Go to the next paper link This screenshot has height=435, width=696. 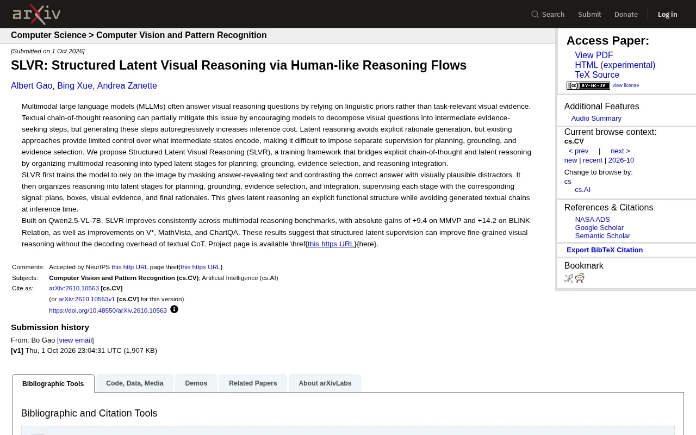[x=620, y=151]
